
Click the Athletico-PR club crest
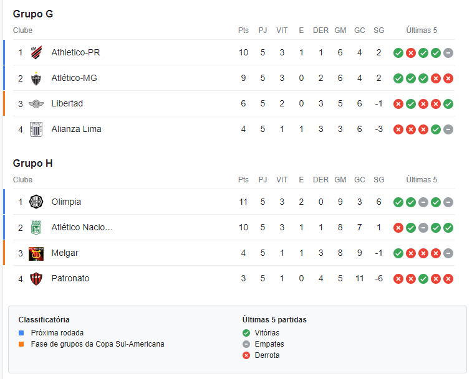tap(36, 53)
